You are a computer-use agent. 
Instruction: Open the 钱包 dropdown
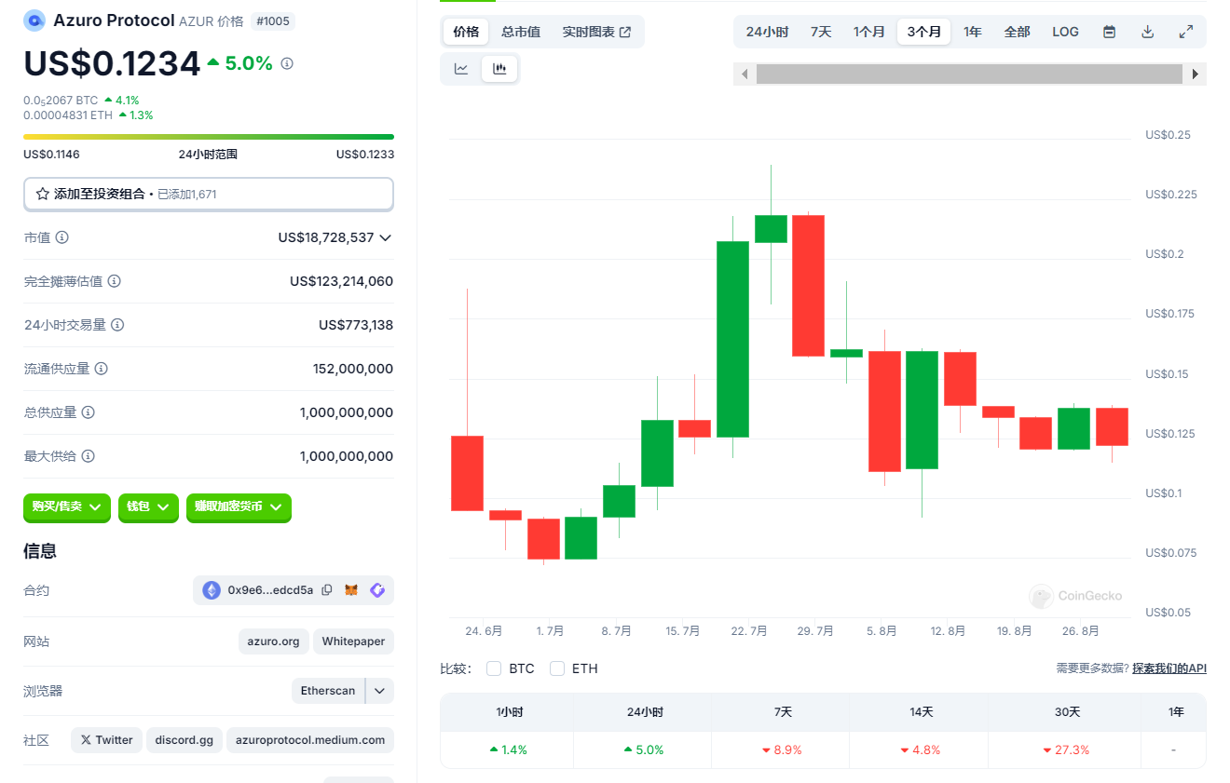[x=148, y=506]
